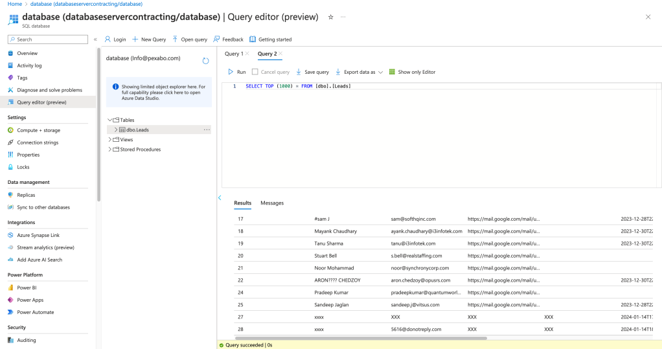The image size is (662, 349).
Task: Click Connection strings icon
Action: click(10, 142)
